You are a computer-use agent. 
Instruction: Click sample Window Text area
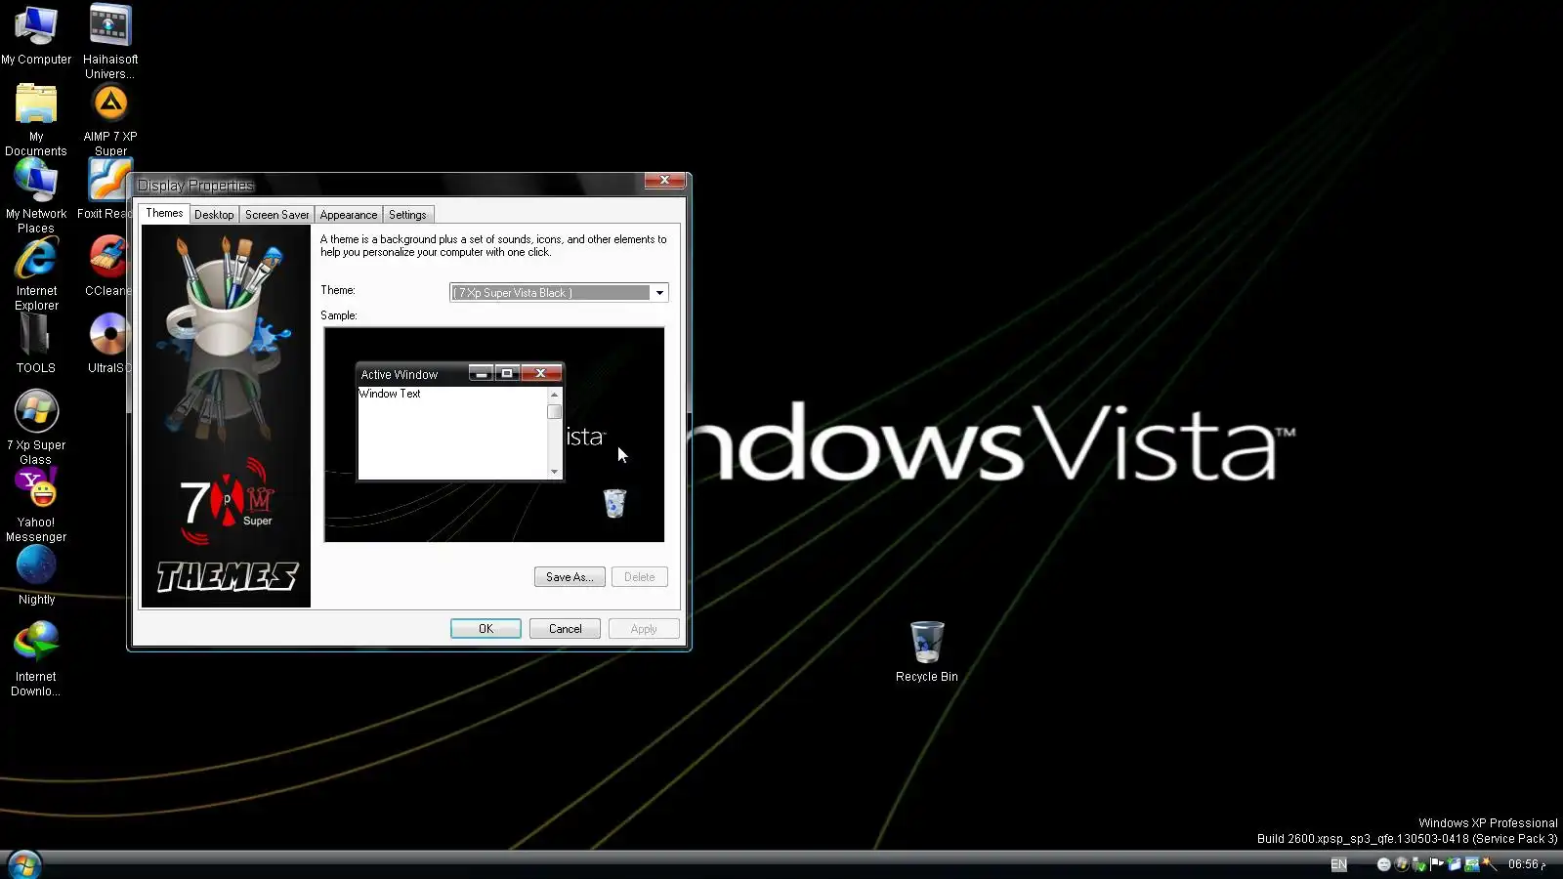(x=452, y=433)
